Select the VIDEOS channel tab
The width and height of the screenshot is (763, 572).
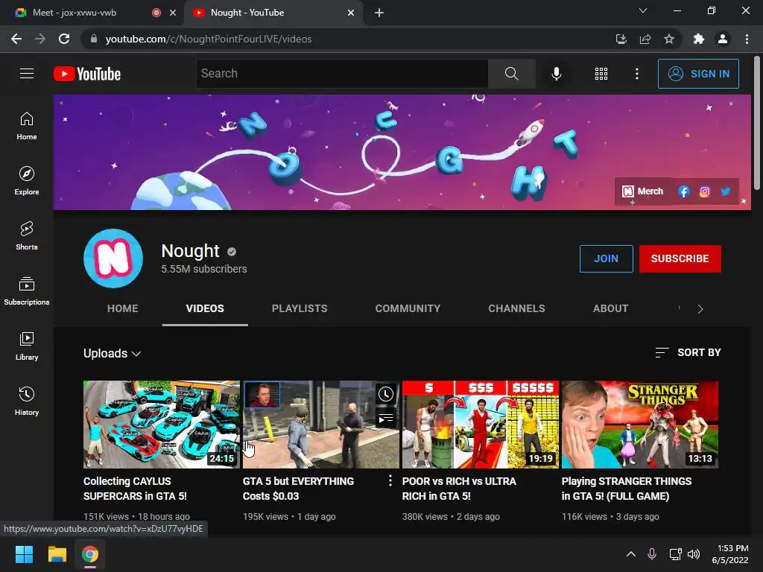(x=205, y=308)
